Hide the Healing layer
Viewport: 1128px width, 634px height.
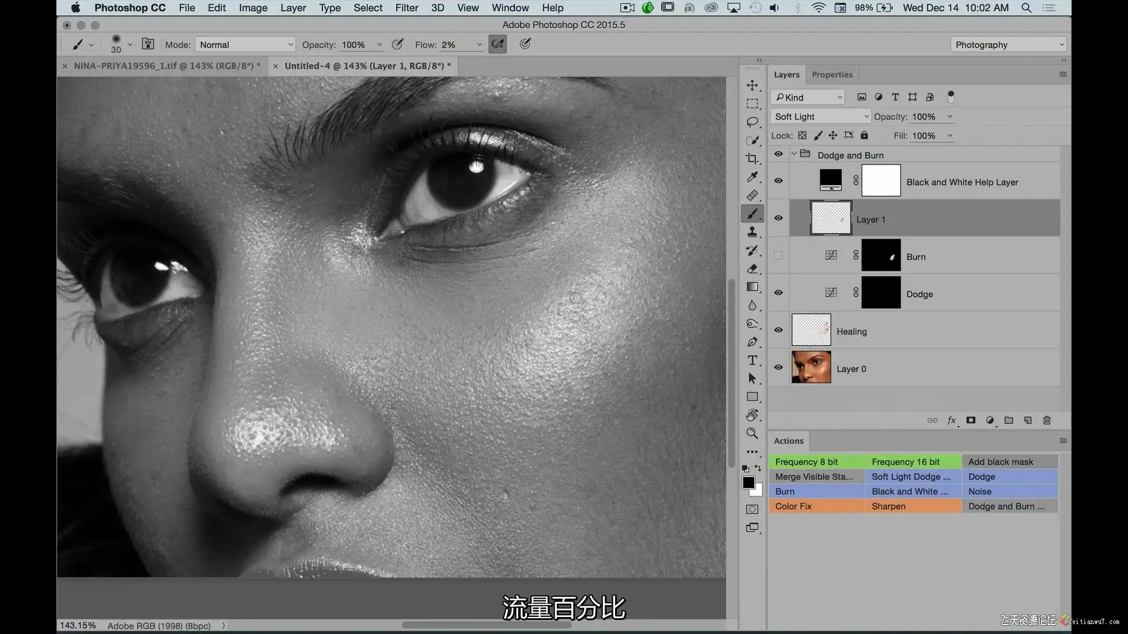coord(778,330)
